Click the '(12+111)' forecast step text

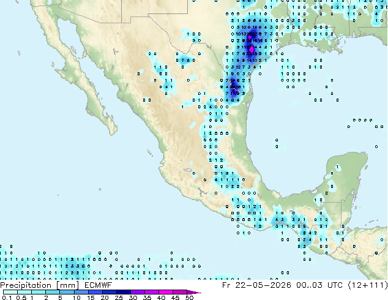click(x=368, y=285)
